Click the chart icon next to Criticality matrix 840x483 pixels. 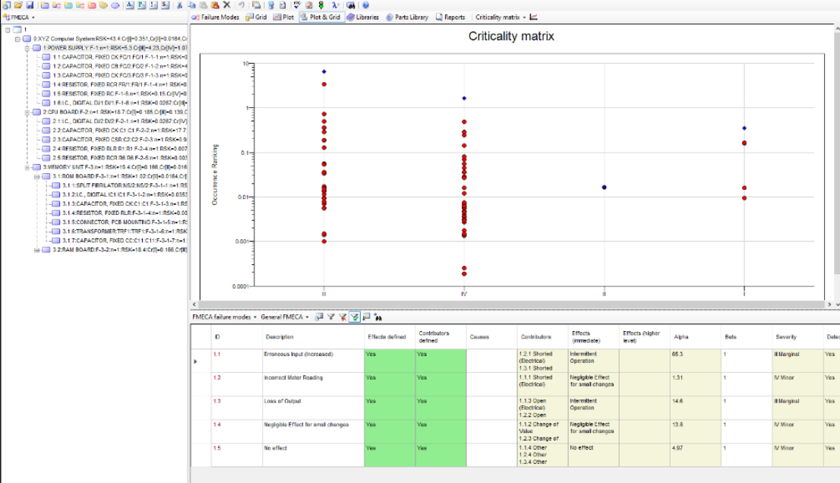[533, 17]
